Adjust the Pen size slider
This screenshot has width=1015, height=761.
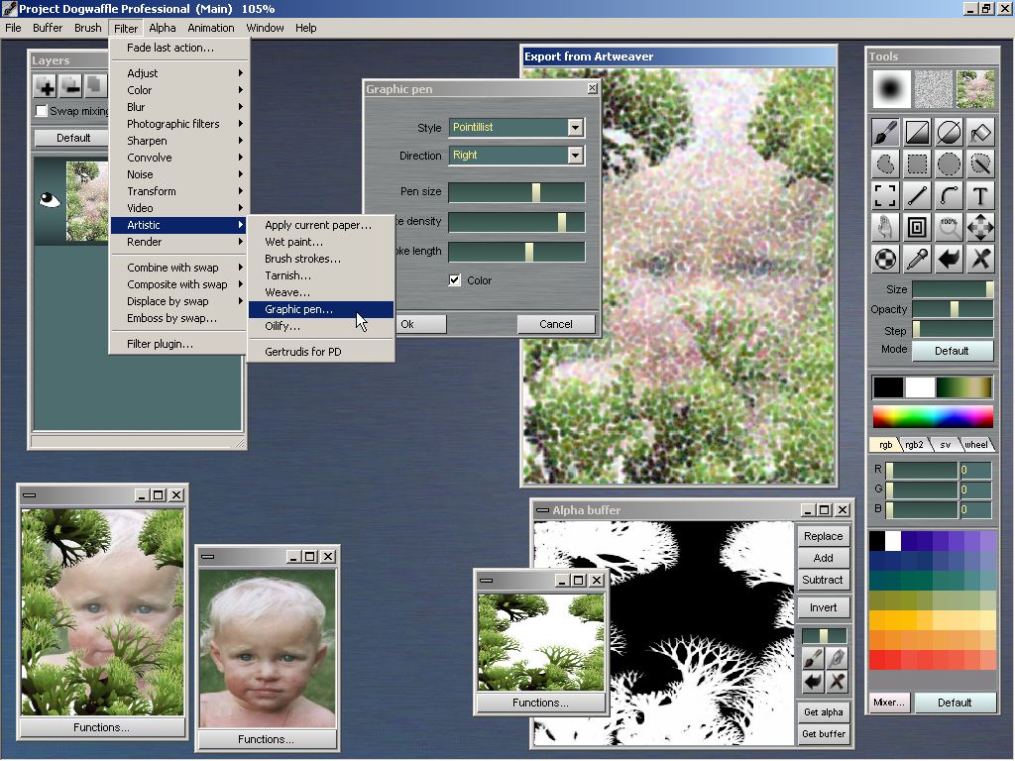(x=536, y=192)
